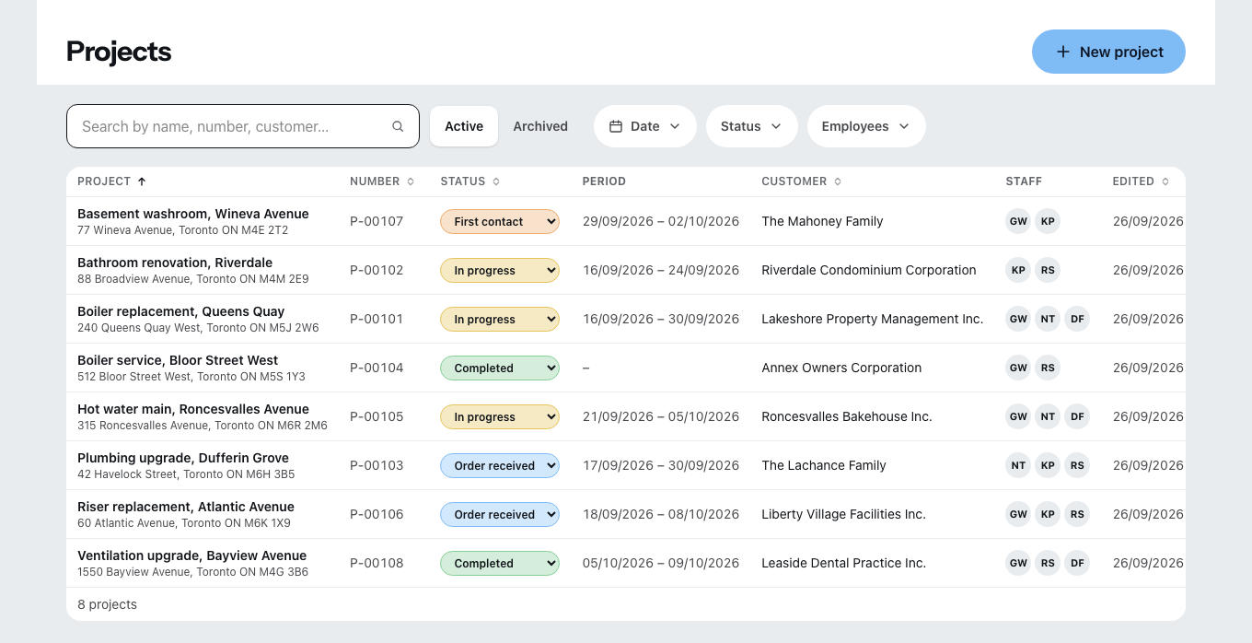Open Order received status dropdown for P-00106
Viewport: 1252px width, 643px height.
[x=500, y=514]
